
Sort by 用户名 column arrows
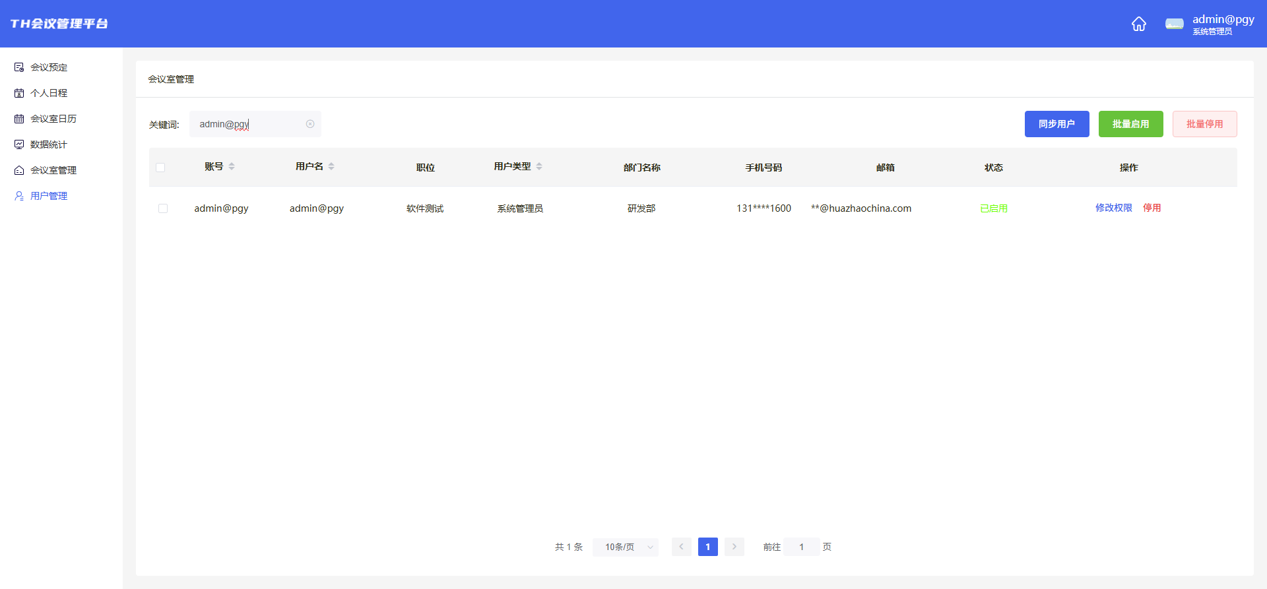[331, 166]
